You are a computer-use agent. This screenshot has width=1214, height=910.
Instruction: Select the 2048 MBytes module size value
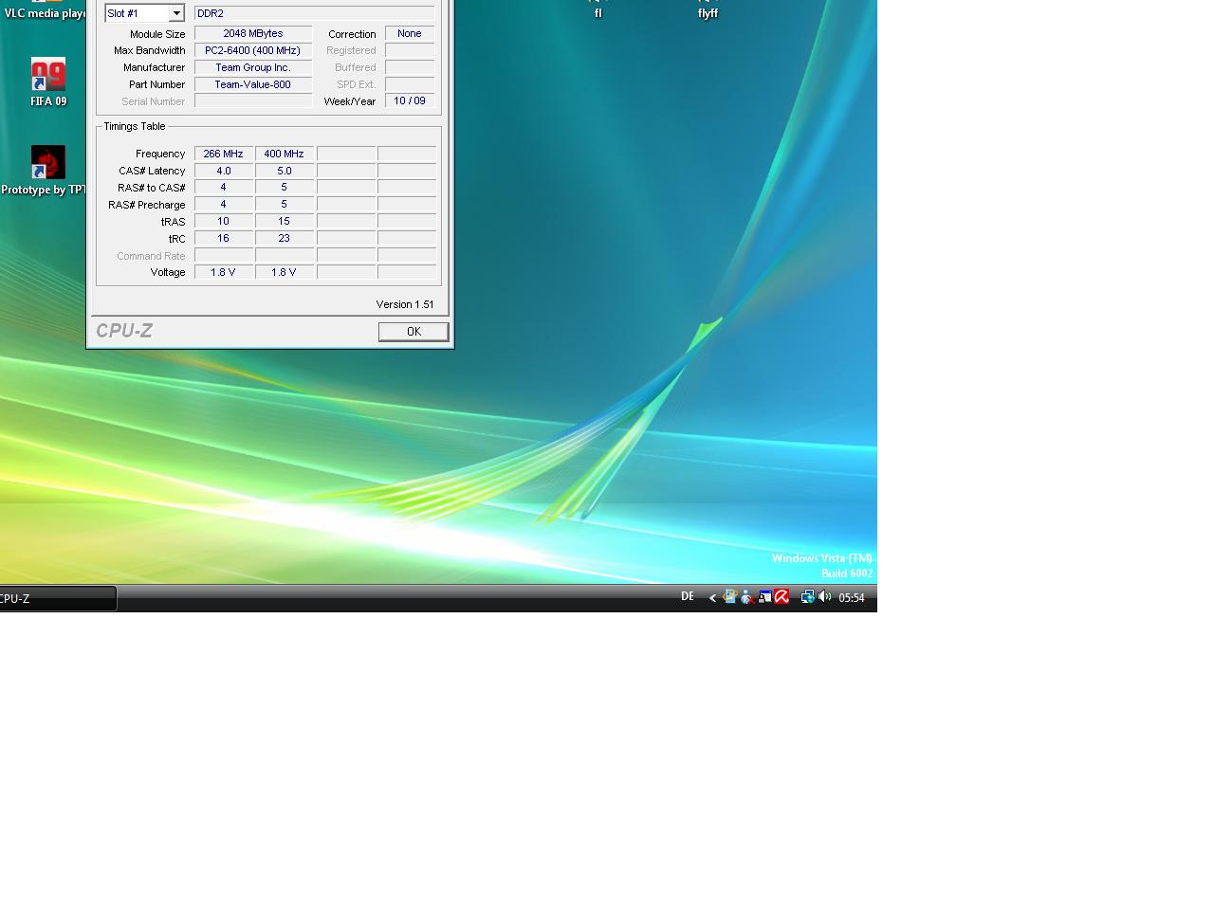click(x=253, y=33)
